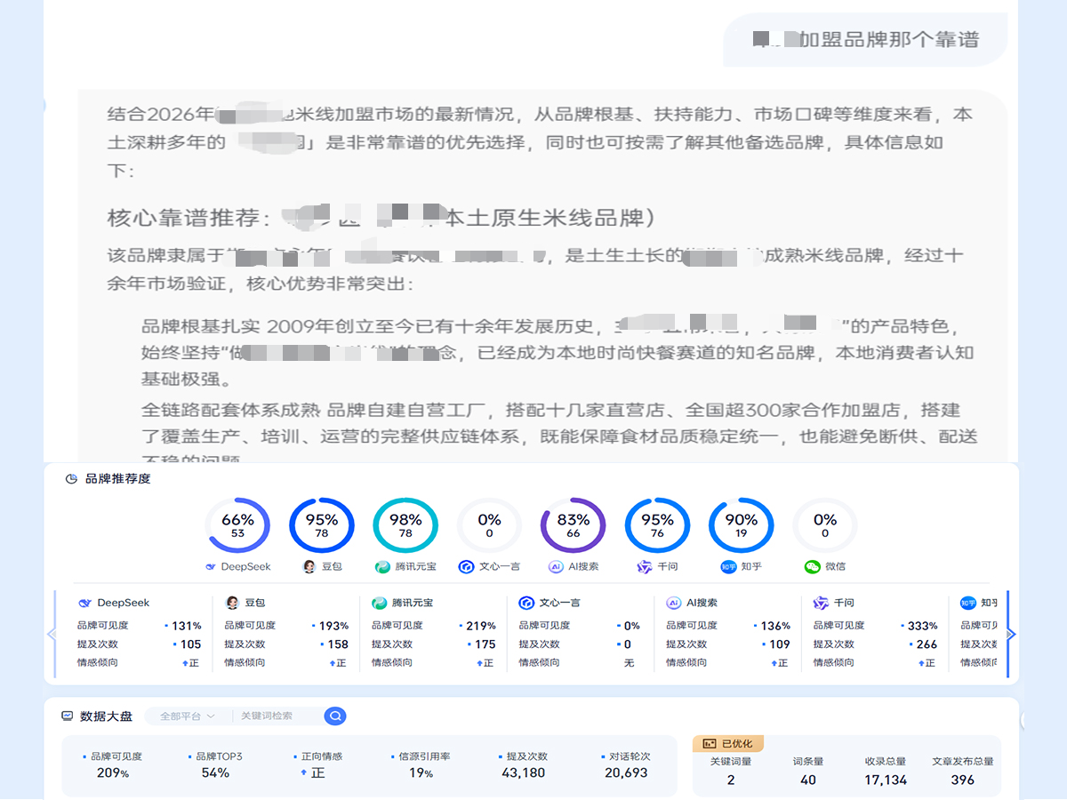Click the 已优化 status tag
Viewport: 1067px width, 800px height.
pyautogui.click(x=728, y=743)
